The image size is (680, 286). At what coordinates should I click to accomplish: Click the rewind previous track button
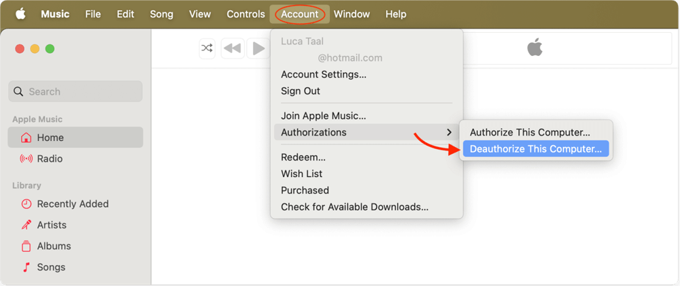click(233, 48)
